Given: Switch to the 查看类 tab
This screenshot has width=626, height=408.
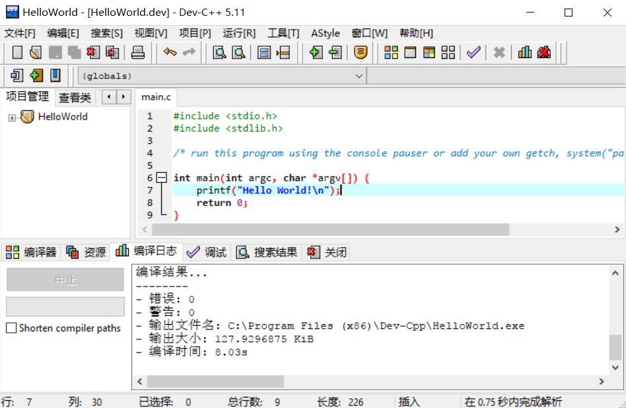Looking at the screenshot, I should [x=75, y=98].
